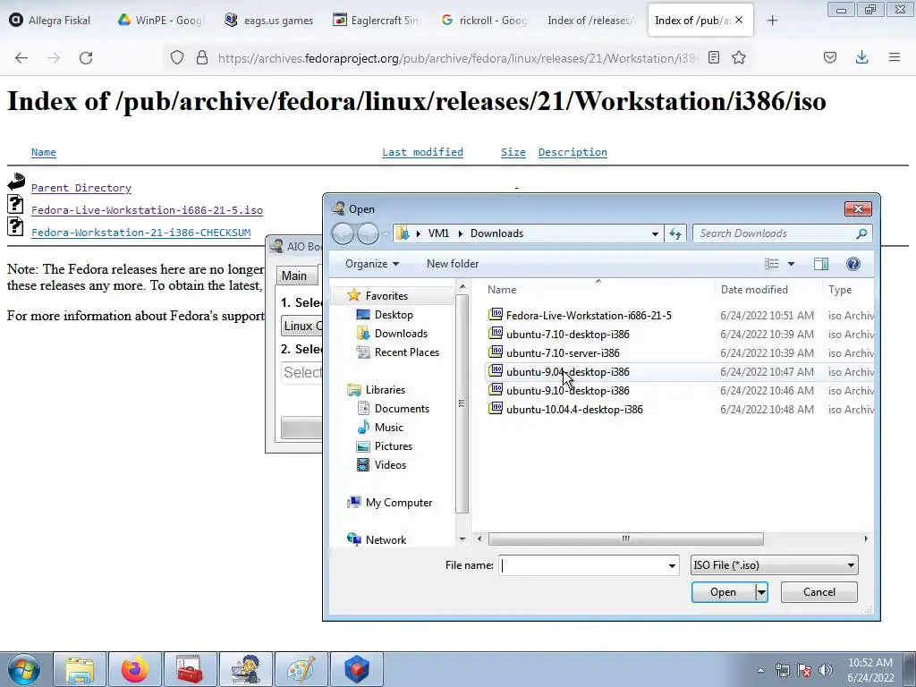Viewport: 916px width, 687px height.
Task: Open the Linux dropdown in AIO Boot window
Action: click(x=301, y=326)
